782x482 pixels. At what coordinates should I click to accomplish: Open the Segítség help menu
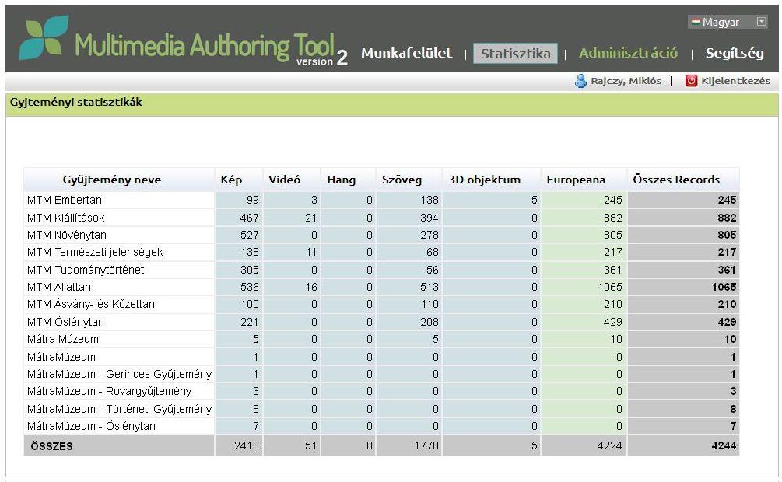point(735,54)
